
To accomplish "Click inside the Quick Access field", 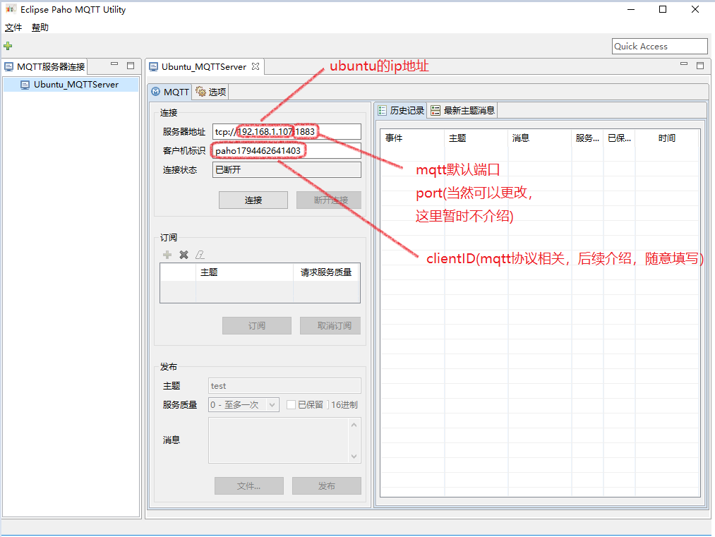I will tap(659, 45).
